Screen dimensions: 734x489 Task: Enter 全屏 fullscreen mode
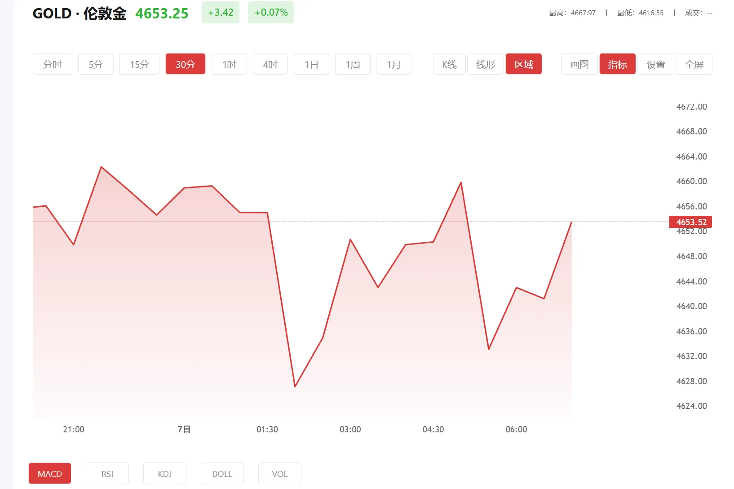point(693,64)
